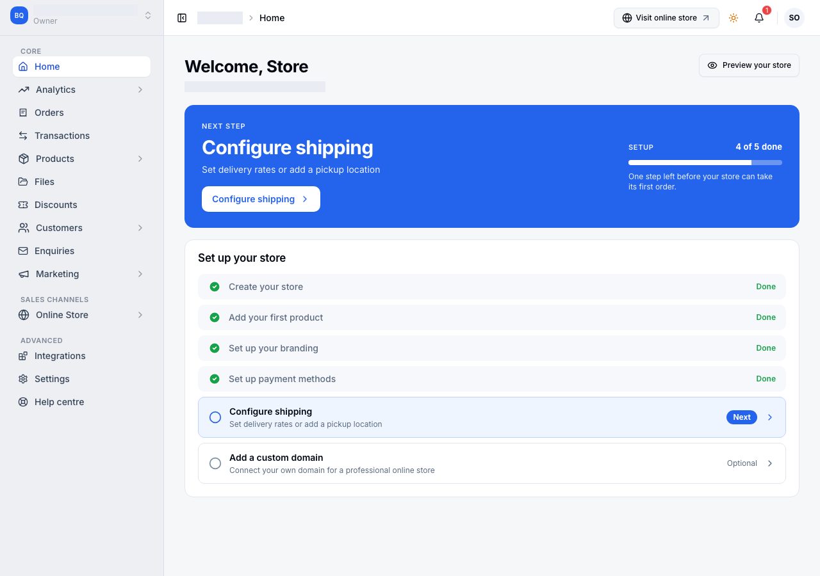Screen dimensions: 820x576
Task: Expand the Customers submenu chevron
Action: pos(140,228)
